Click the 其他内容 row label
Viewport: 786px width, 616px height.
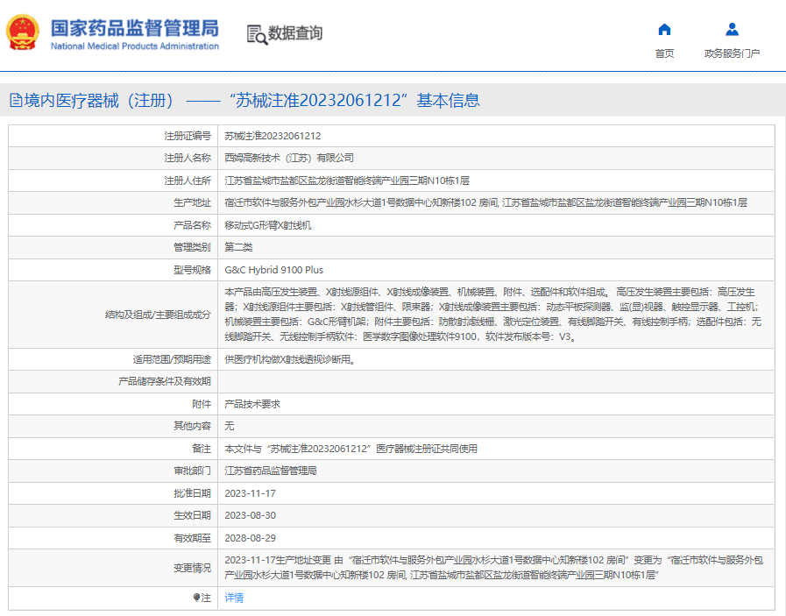pos(192,426)
